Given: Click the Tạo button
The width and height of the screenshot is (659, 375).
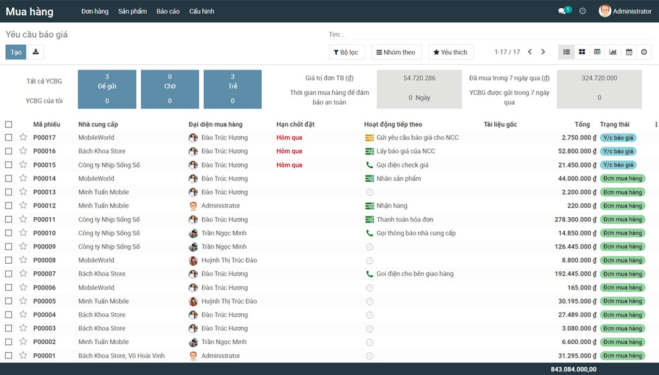Looking at the screenshot, I should (16, 52).
